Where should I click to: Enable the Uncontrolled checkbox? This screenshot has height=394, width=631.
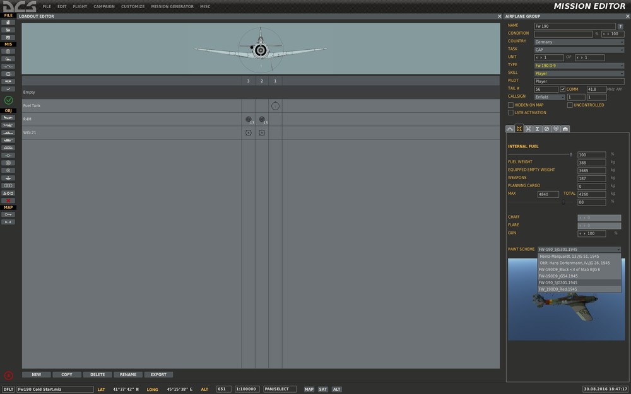(570, 105)
